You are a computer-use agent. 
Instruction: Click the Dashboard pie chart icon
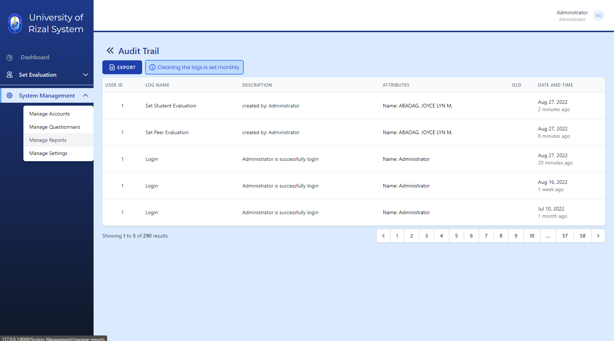tap(9, 57)
